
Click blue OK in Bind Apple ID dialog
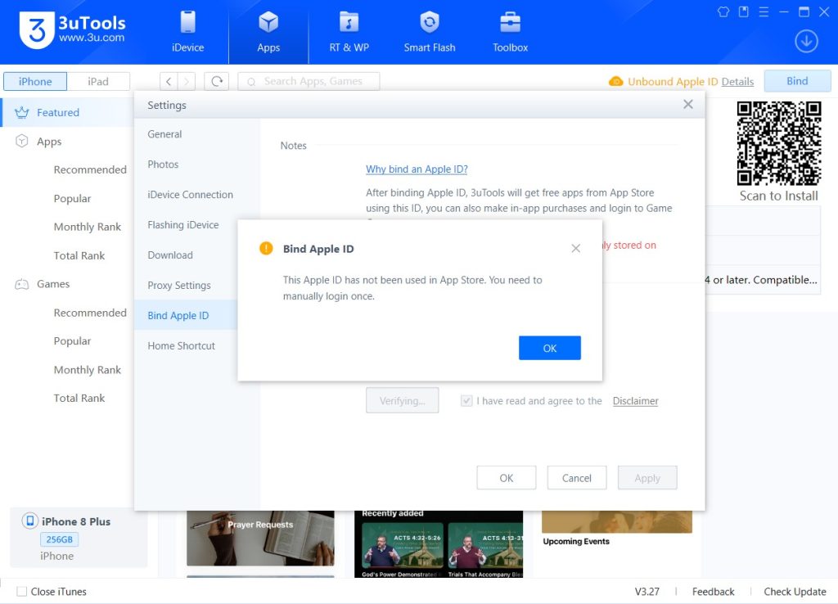click(549, 348)
